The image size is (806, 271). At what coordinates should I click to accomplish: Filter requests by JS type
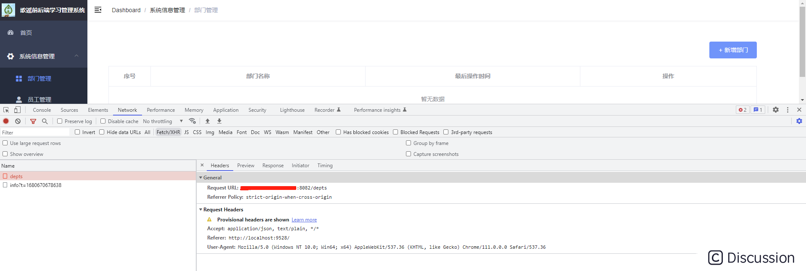[x=187, y=132]
